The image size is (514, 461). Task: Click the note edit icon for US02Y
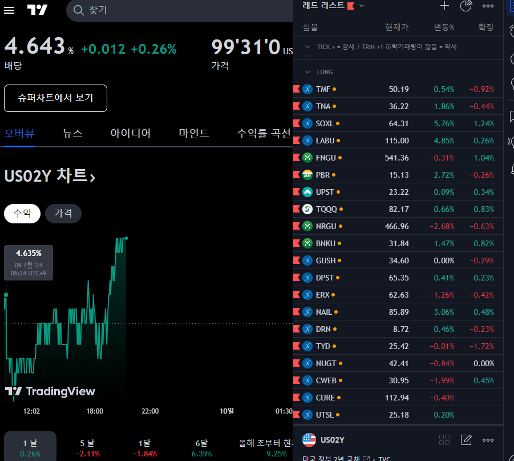[466, 439]
